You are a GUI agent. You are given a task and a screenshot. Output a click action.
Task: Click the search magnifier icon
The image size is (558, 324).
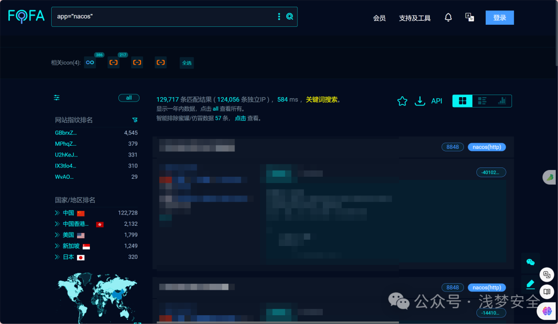pos(290,17)
